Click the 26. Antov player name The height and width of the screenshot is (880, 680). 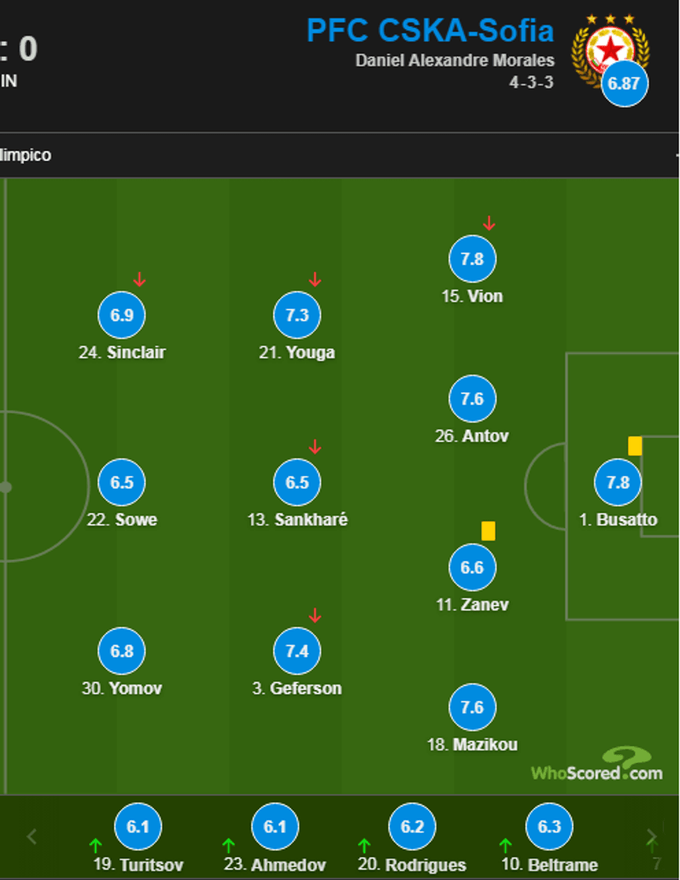(472, 436)
